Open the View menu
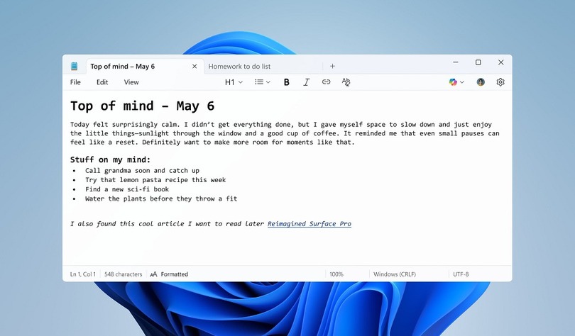Image resolution: width=575 pixels, height=336 pixels. (x=131, y=82)
